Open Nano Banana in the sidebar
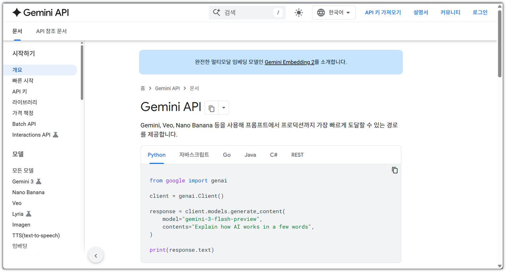This screenshot has height=272, width=506. (x=28, y=192)
